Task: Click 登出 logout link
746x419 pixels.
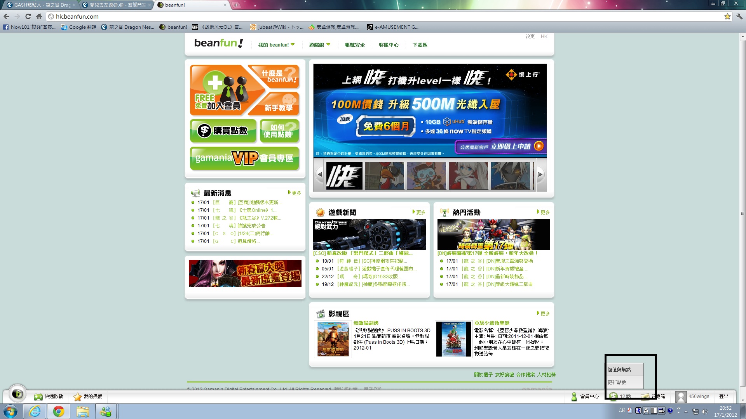Action: pos(723,396)
